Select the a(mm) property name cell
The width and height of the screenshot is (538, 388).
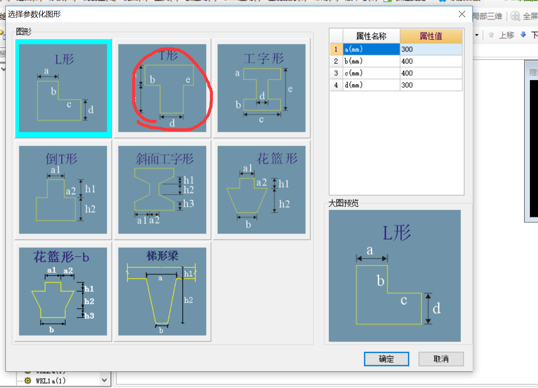[371, 49]
